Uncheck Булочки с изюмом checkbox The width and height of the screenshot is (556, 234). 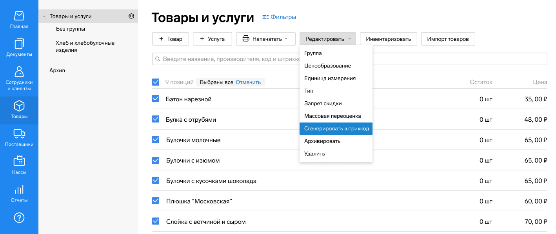click(x=156, y=160)
